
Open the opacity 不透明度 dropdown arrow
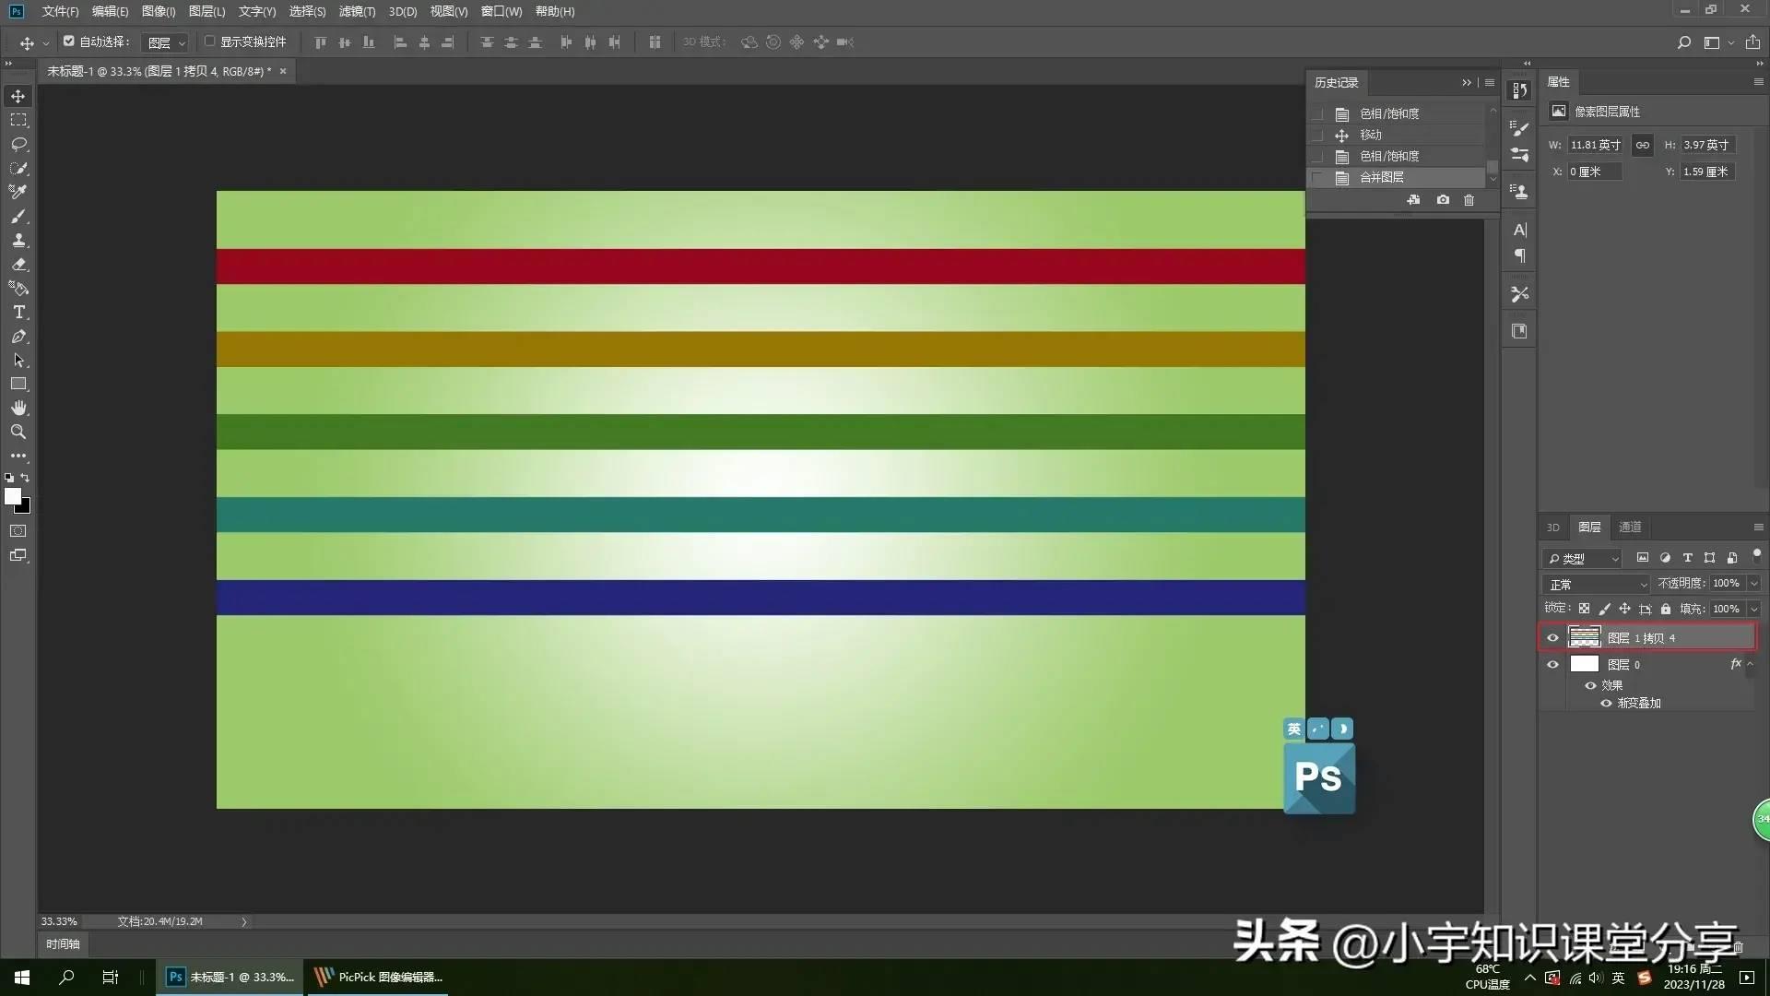click(x=1753, y=583)
